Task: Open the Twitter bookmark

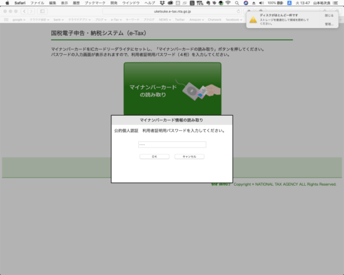Action: [x=180, y=19]
